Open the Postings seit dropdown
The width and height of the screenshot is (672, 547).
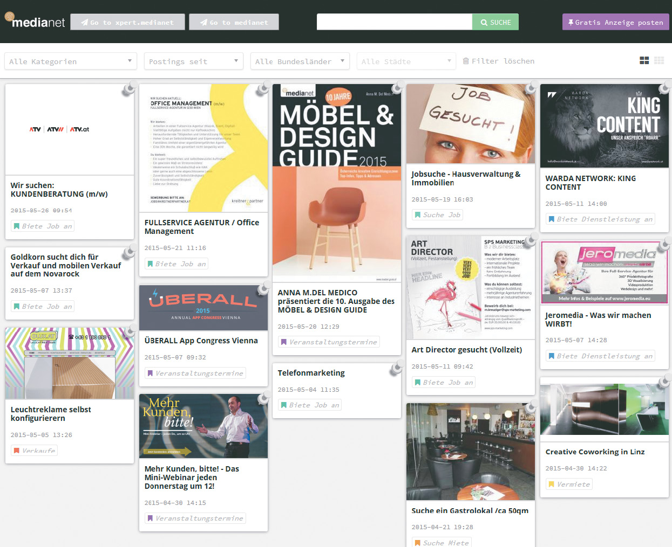[x=193, y=61]
